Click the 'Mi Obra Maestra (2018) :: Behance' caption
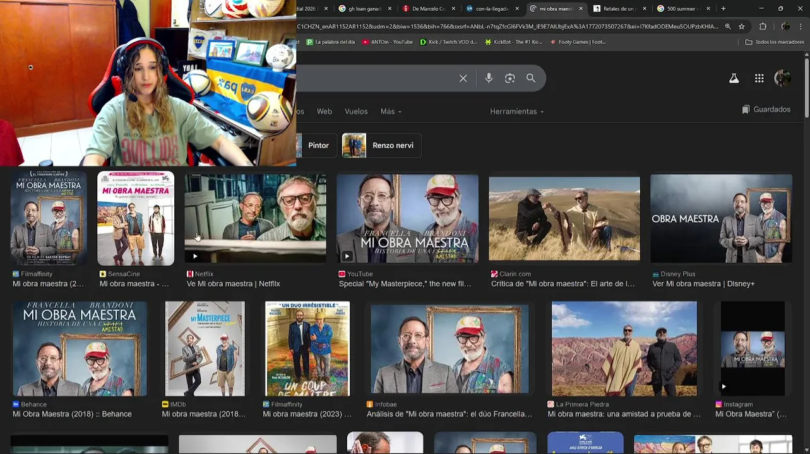Screen dimensions: 810x454 (72, 414)
